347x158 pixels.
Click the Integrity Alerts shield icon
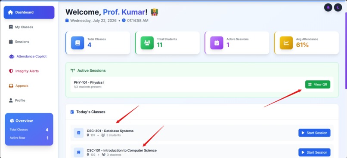tap(11, 71)
